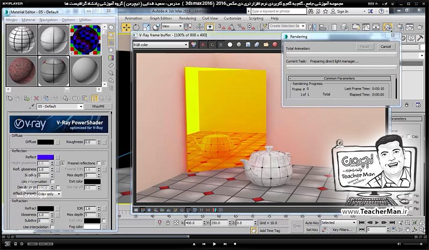The height and width of the screenshot is (250, 429).
Task: Toggle green channel G in frame buffer
Action: (212, 45)
